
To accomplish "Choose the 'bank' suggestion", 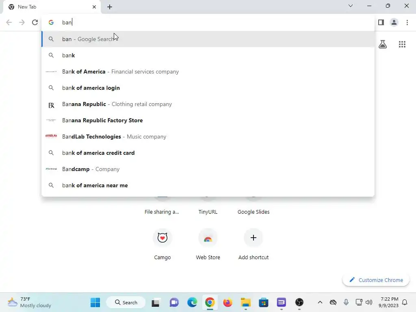I will [208, 55].
